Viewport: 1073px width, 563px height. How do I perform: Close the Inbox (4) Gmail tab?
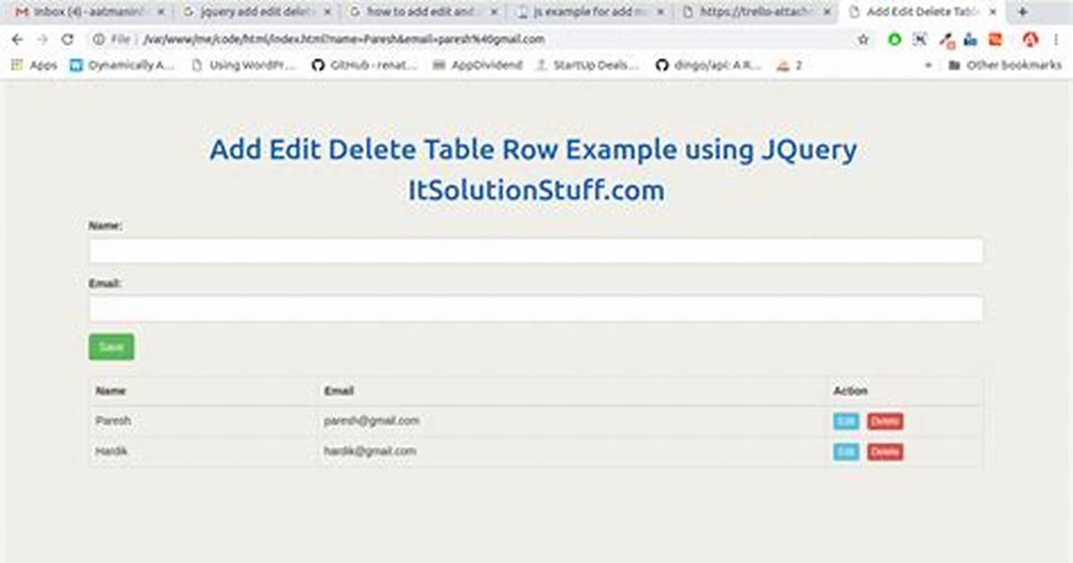pos(161,12)
